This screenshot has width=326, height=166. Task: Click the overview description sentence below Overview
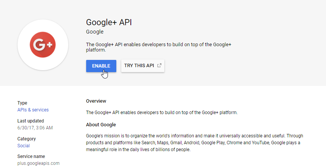(162, 113)
